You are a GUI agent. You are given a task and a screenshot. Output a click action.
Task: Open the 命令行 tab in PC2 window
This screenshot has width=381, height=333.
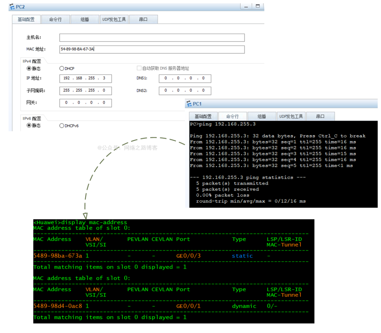click(x=56, y=19)
